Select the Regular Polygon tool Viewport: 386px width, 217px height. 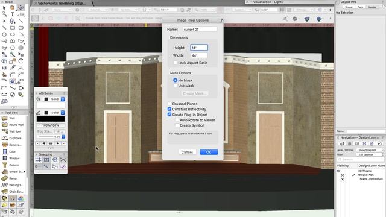tap(12, 48)
